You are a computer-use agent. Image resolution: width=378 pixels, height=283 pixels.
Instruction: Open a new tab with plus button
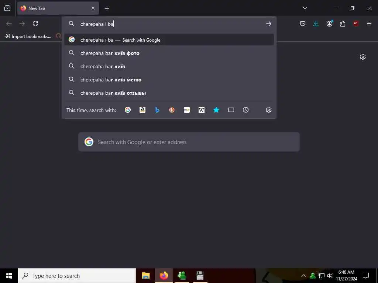click(107, 8)
